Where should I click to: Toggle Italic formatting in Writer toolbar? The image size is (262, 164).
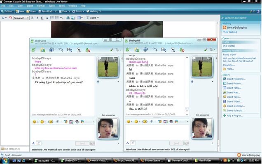click(x=37, y=18)
